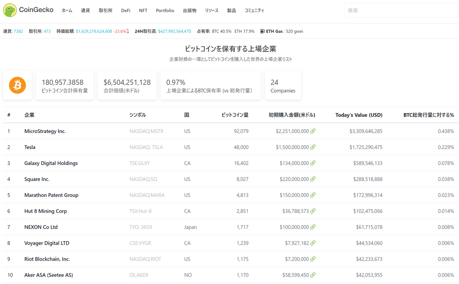The image size is (459, 284).
Task: Click the 企業 column header
Action: point(29,115)
